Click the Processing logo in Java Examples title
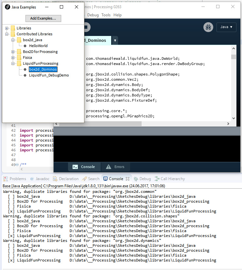This screenshot has height=270, width=242. pos(8,7)
